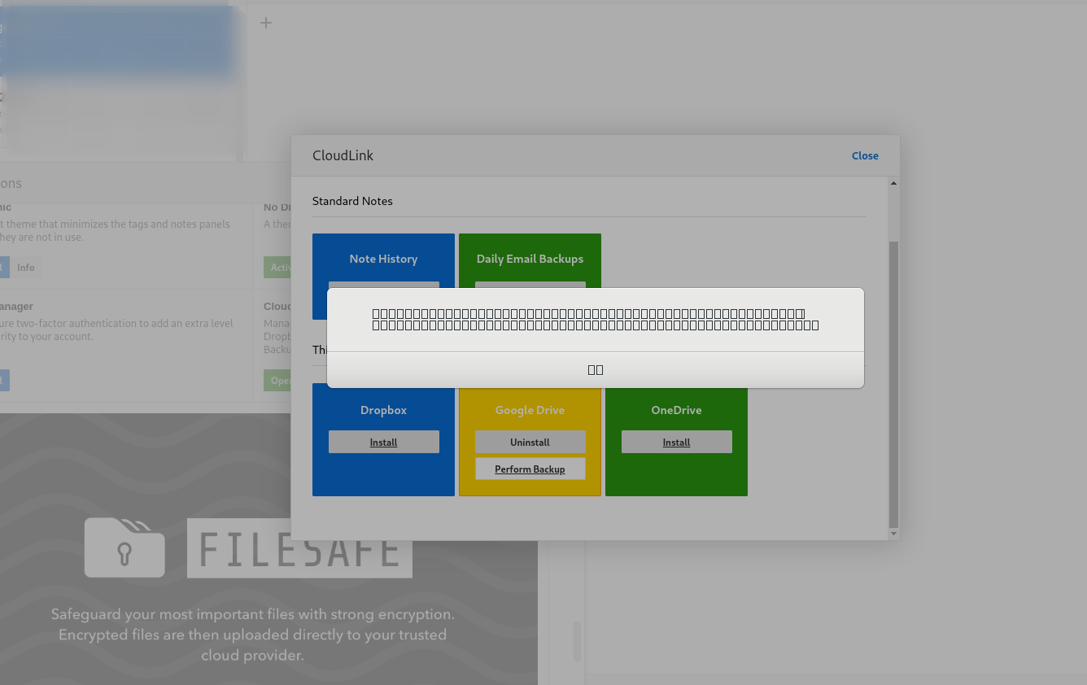Install the OneDrive integration

[x=677, y=442]
